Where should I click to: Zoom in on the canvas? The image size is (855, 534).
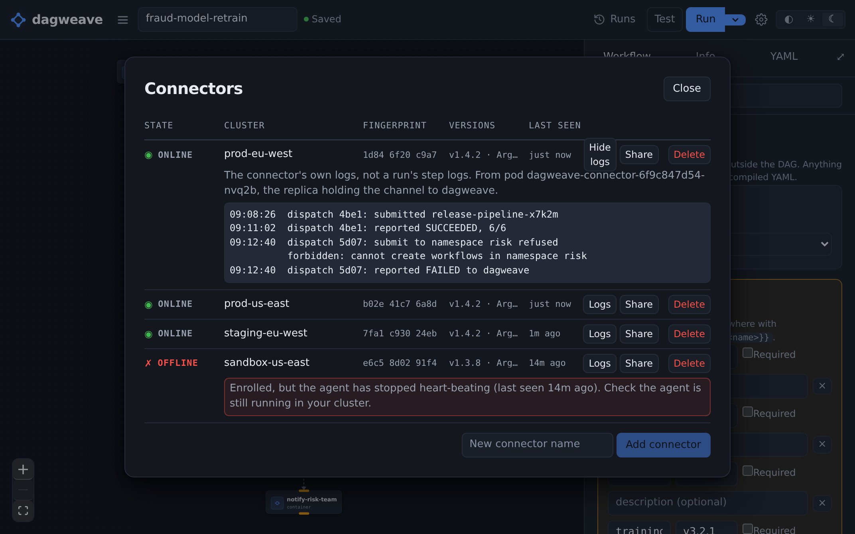[23, 469]
